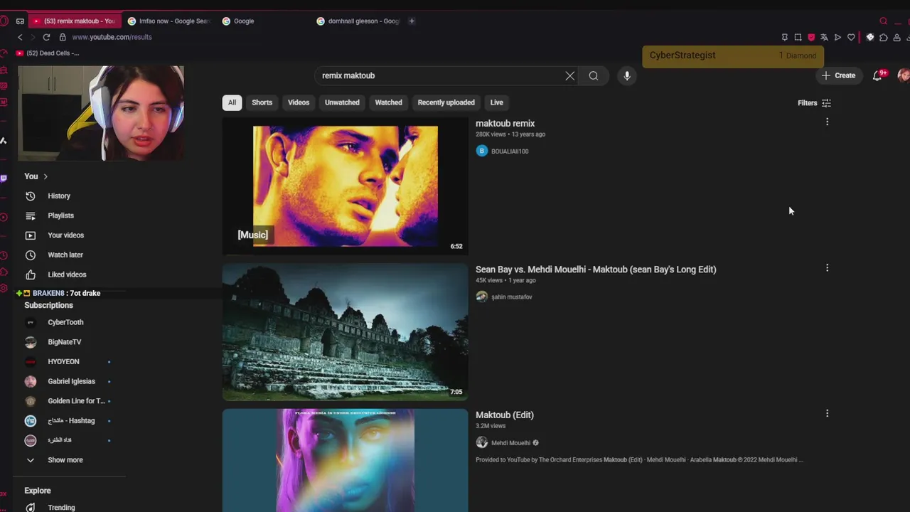Click the Opera search tabs magnifier icon
Viewport: 910px width, 512px height.
[x=883, y=21]
